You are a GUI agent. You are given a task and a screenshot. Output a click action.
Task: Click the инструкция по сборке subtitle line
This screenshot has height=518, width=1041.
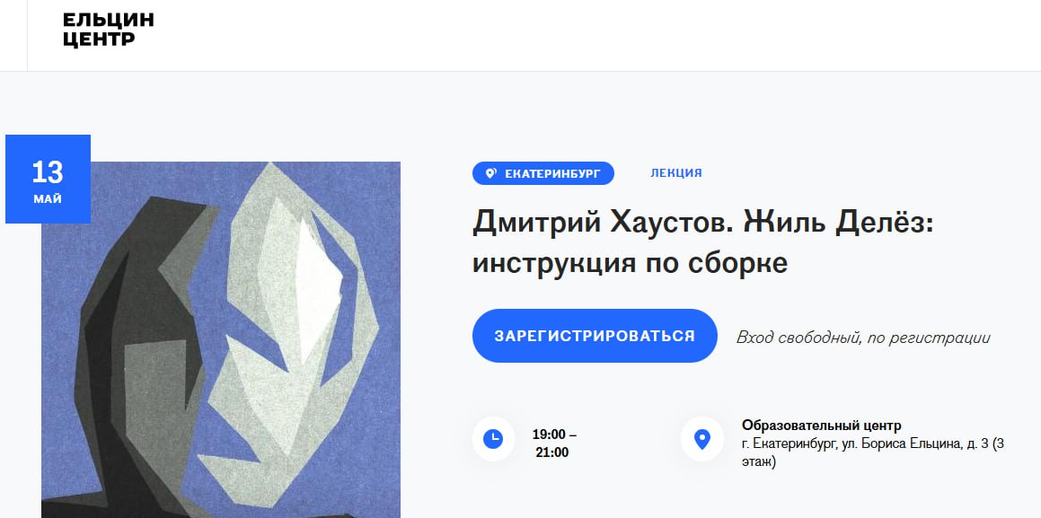tap(630, 263)
